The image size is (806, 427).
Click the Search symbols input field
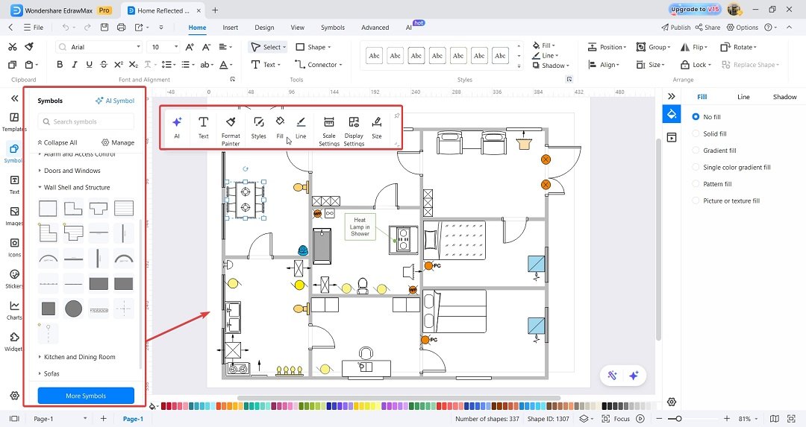[86, 121]
